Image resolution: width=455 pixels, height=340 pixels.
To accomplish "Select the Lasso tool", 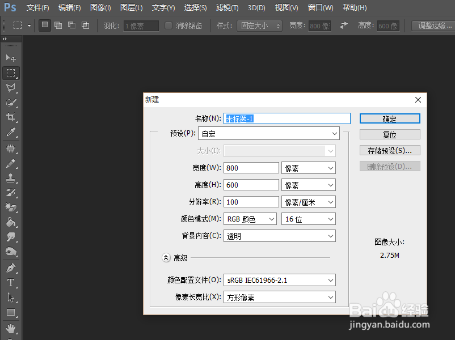I will (11, 88).
